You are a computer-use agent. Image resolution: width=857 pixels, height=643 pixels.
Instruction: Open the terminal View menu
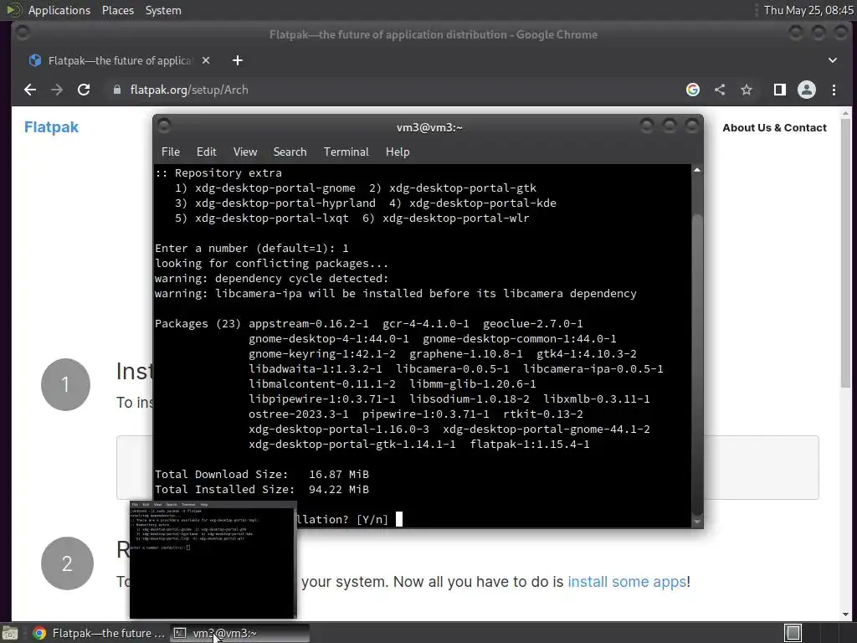[245, 152]
